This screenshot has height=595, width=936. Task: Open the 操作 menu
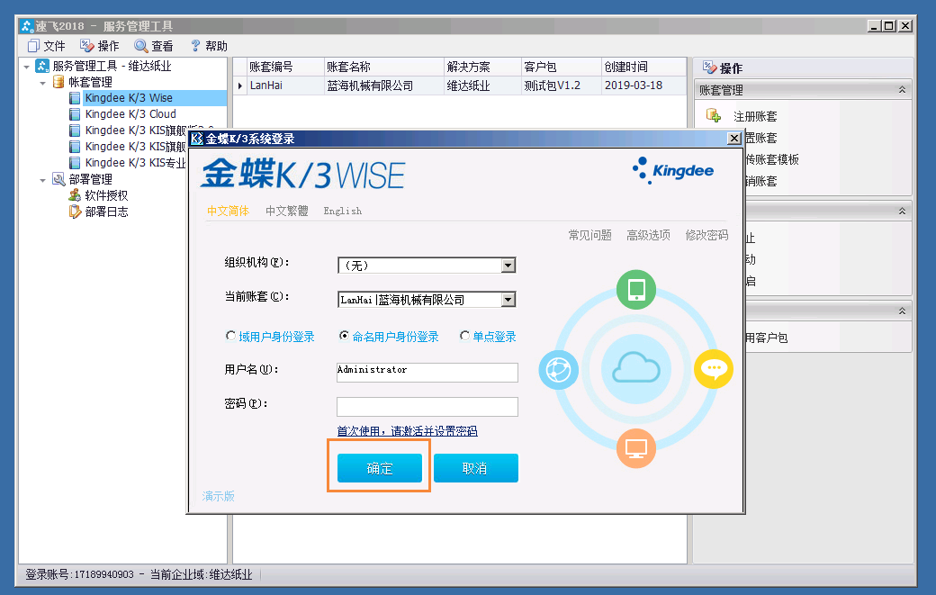100,46
